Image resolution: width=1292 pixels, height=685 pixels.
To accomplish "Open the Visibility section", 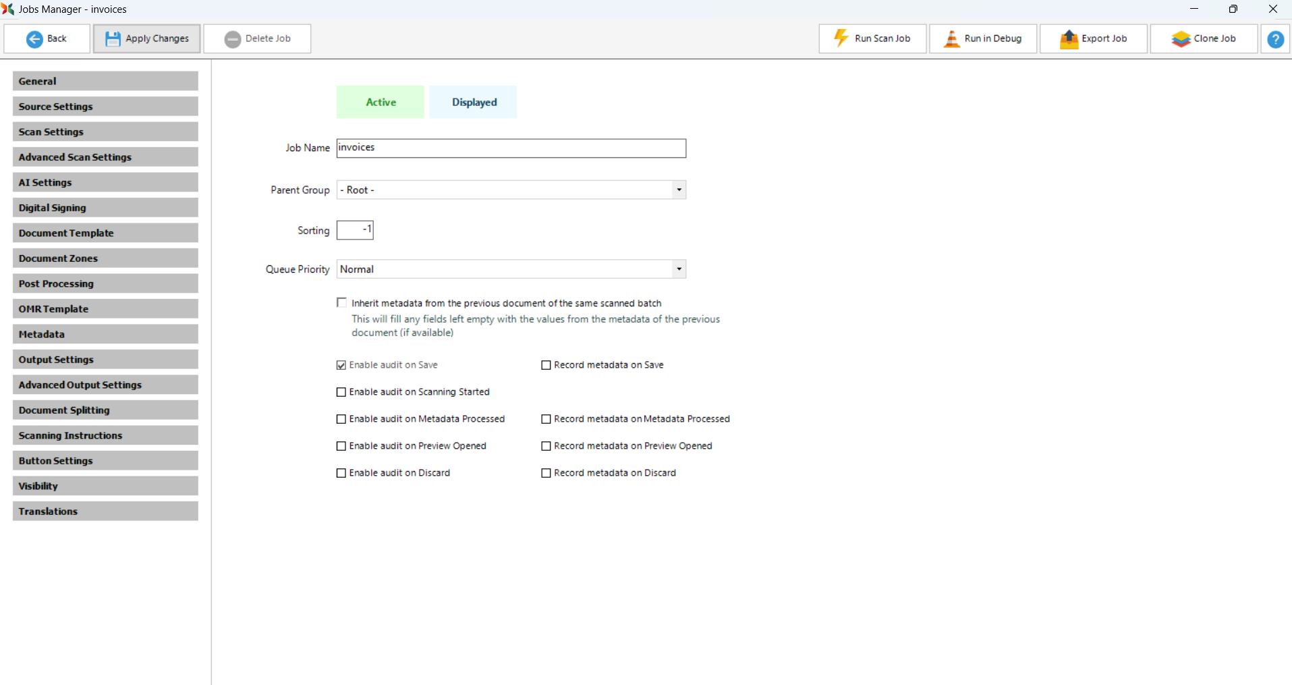I will click(x=105, y=486).
